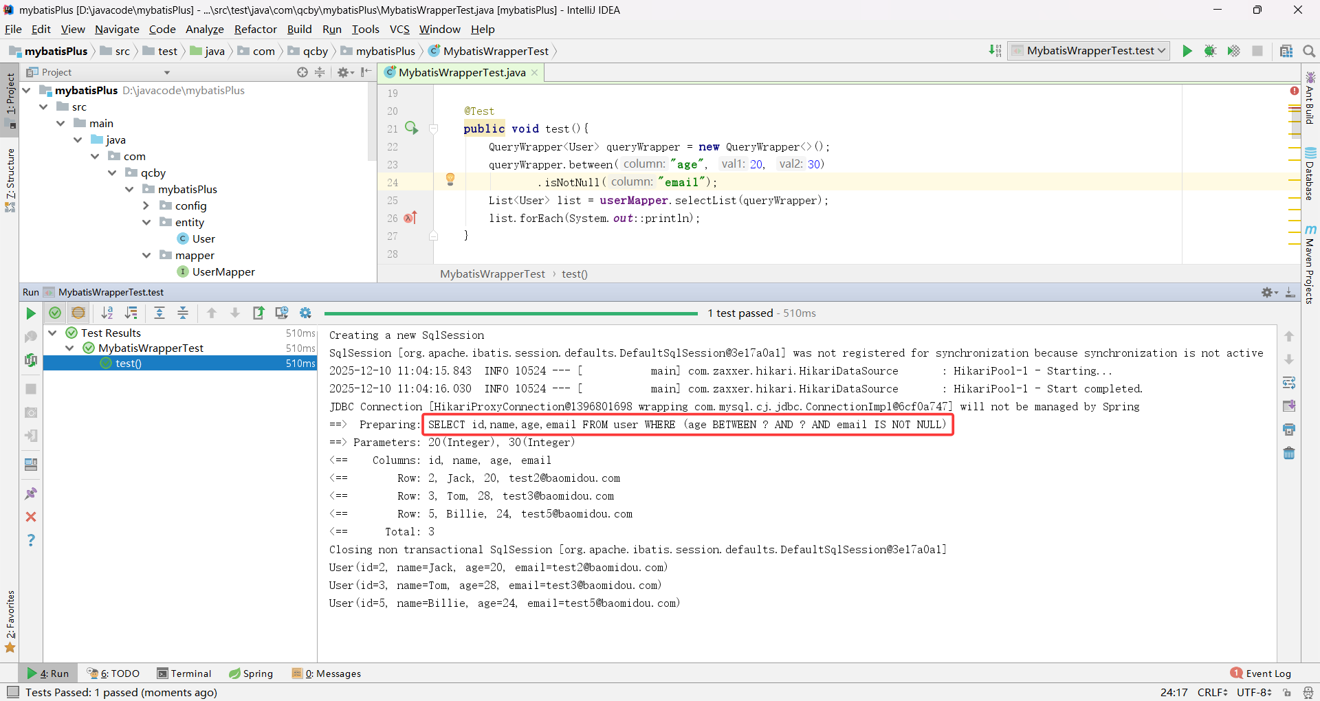Viewport: 1320px width, 701px height.
Task: Open test history import icon
Action: click(x=282, y=313)
